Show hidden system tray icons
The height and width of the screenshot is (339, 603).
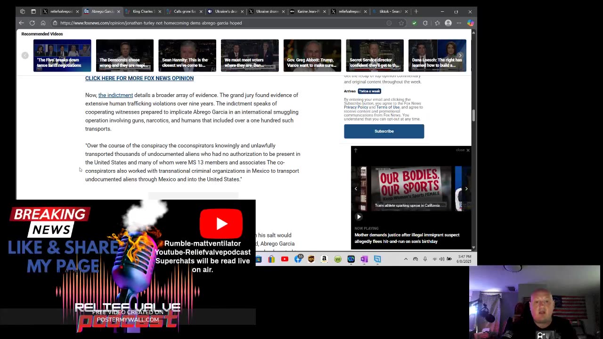point(406,259)
